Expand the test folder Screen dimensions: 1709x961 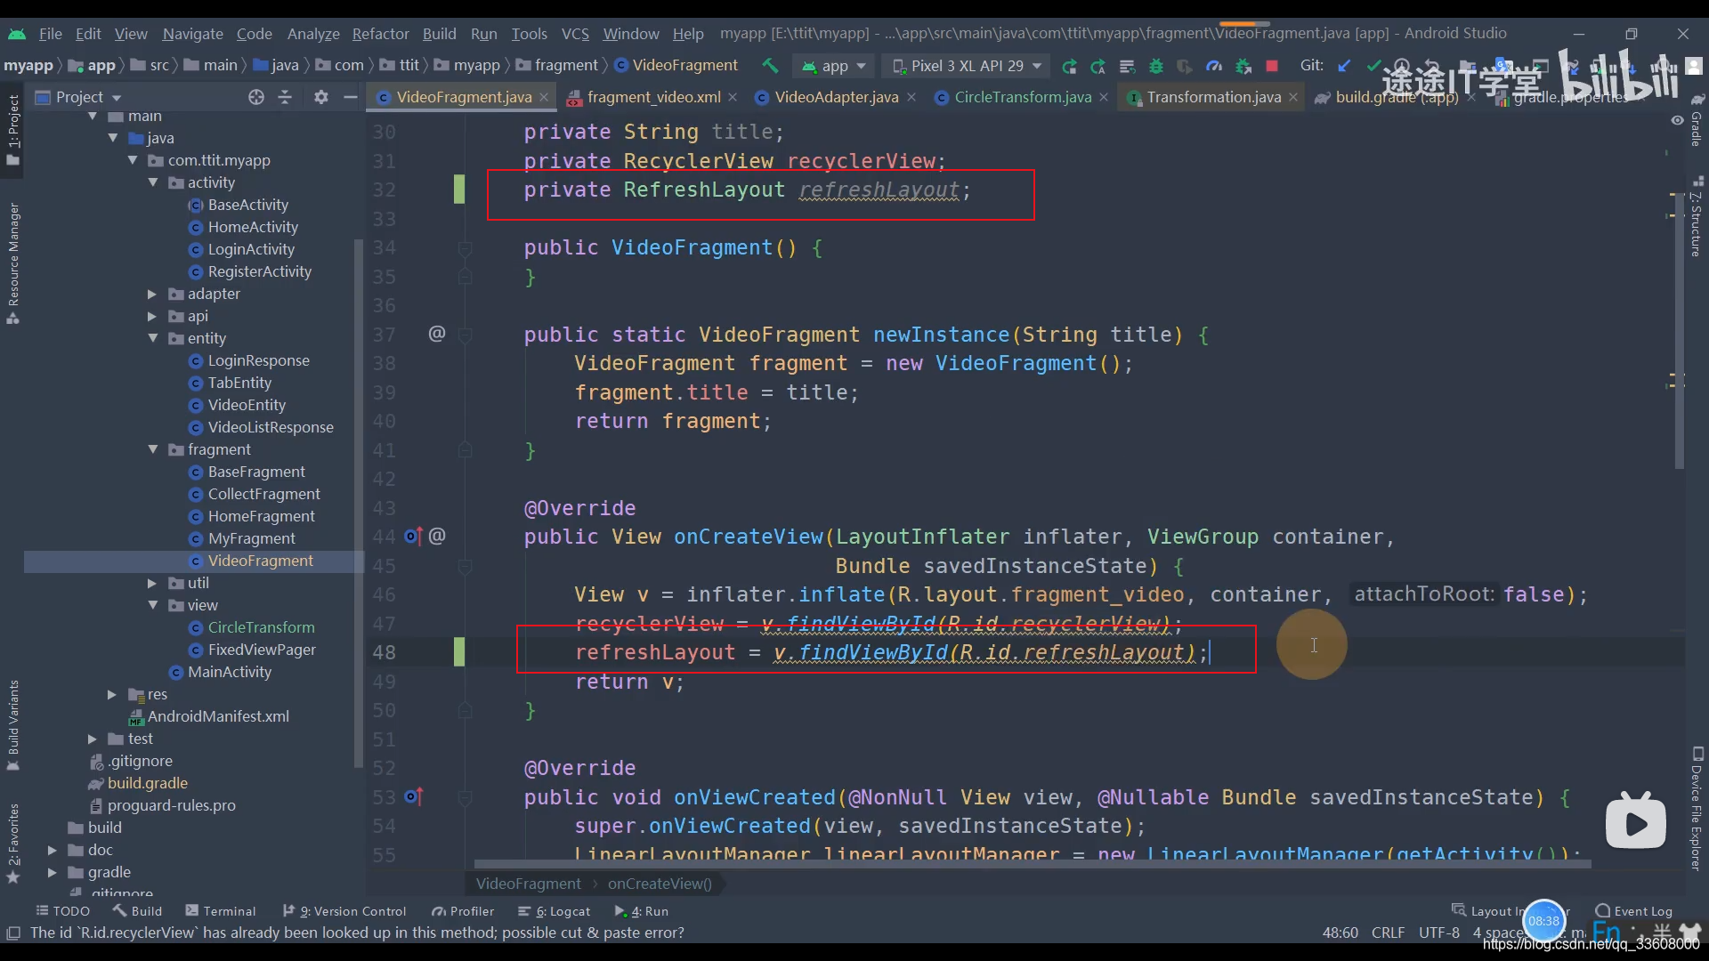pos(92,739)
